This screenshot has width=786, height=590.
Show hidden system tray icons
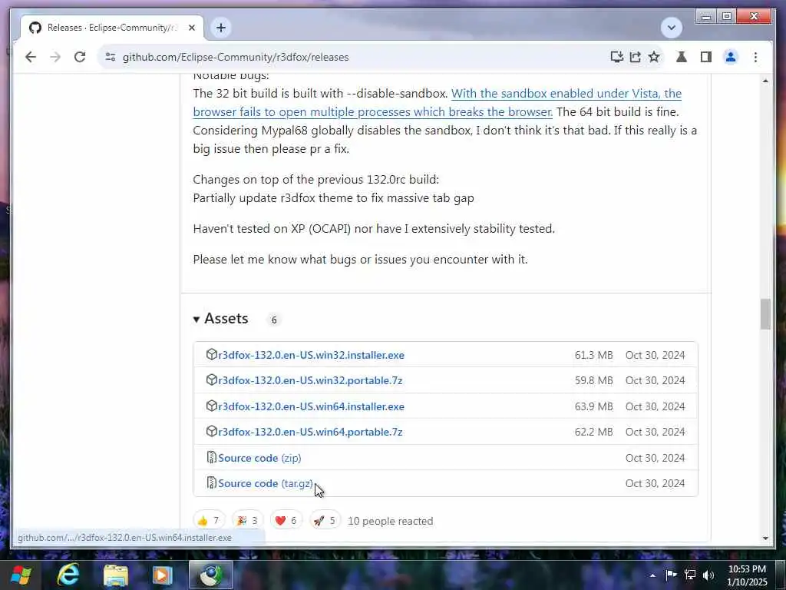pos(652,575)
